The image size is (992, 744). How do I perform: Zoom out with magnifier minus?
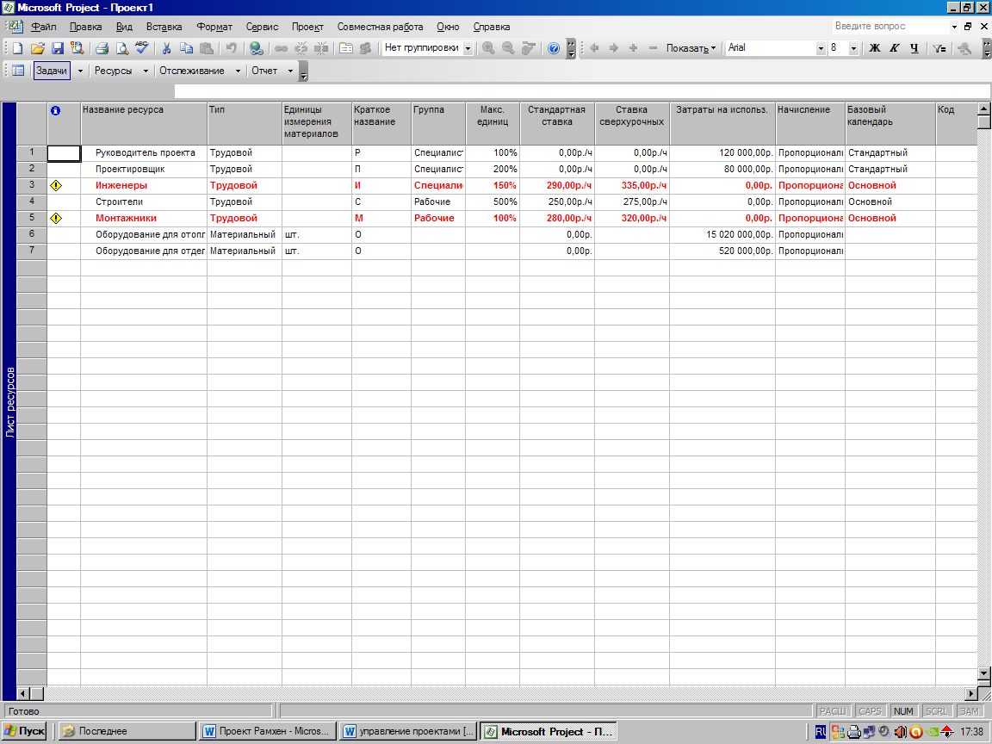click(508, 48)
